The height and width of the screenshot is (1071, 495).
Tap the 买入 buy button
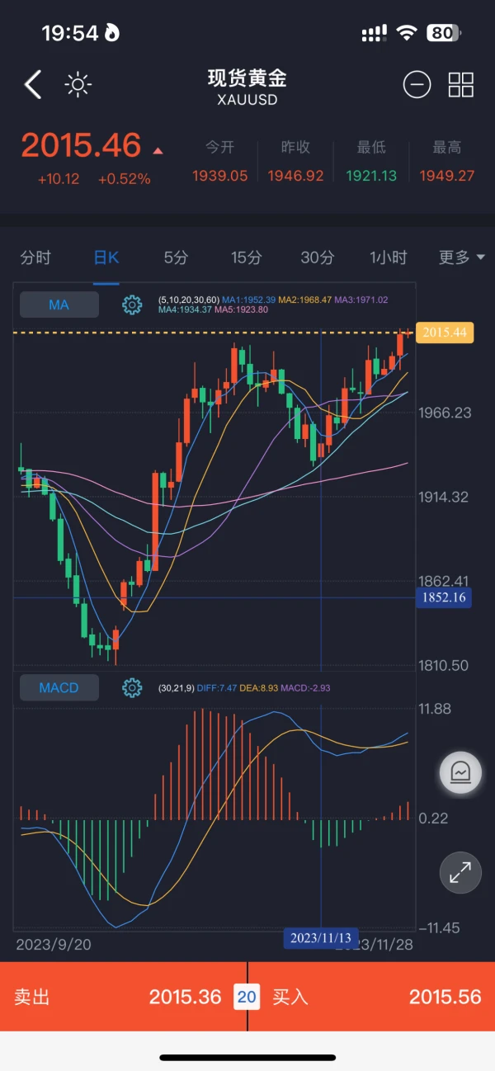372,997
